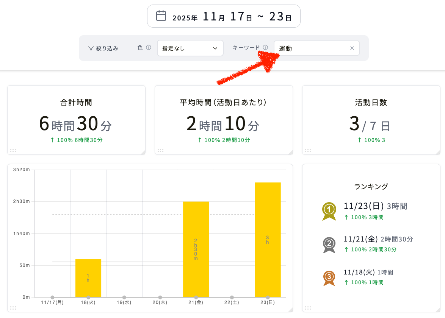Click the 2h30m y-axis label
Screen dimensions: 445x318
pyautogui.click(x=21, y=201)
